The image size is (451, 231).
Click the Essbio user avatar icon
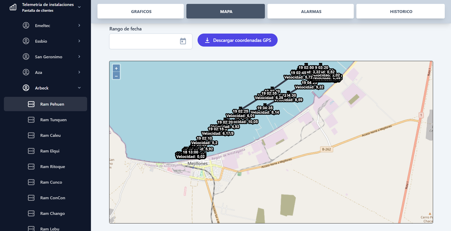tap(26, 41)
